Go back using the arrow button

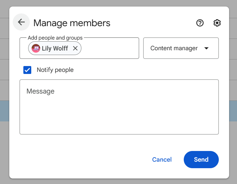(21, 22)
